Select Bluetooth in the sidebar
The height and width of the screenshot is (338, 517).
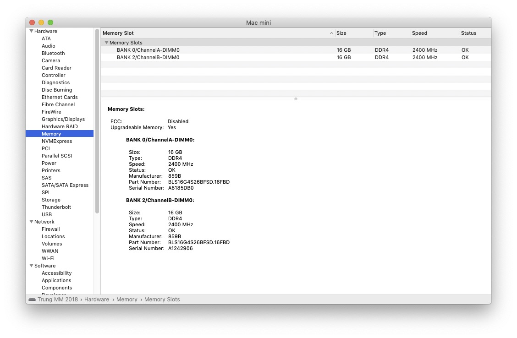53,53
